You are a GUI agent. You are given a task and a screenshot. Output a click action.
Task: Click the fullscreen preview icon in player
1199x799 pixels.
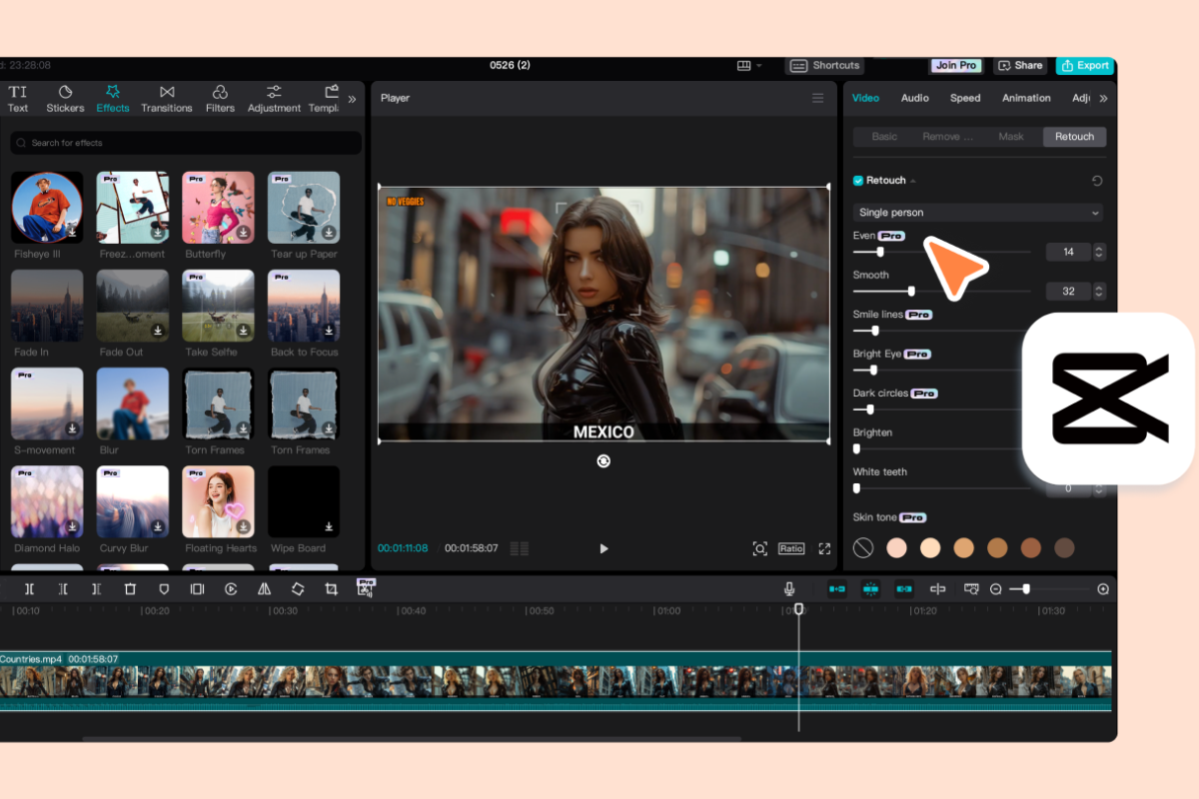pyautogui.click(x=824, y=548)
